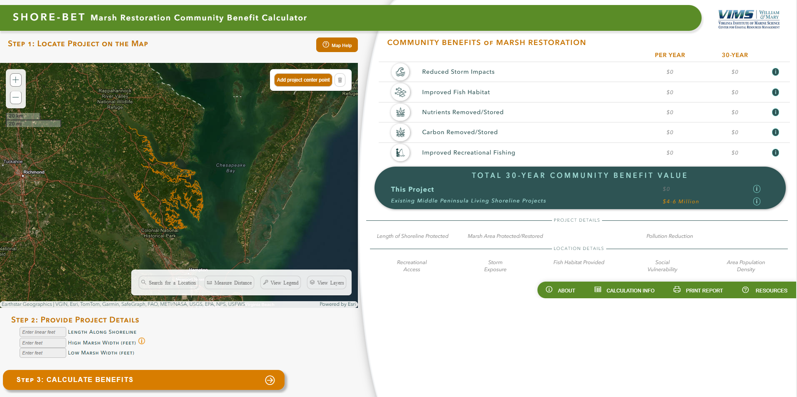Open info for Reduced Storm Impacts
Viewport: 797px width, 397px height.
pyautogui.click(x=775, y=72)
